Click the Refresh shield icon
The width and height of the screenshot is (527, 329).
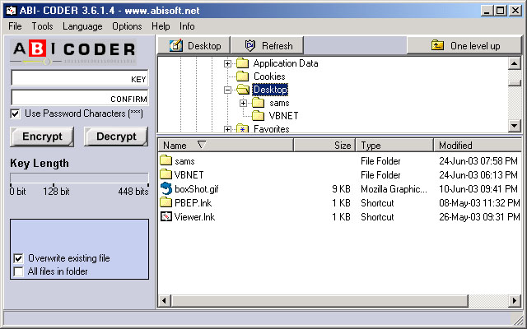(x=250, y=46)
